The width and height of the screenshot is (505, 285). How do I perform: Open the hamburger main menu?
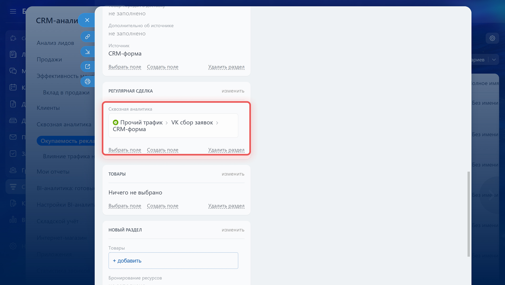point(13,11)
